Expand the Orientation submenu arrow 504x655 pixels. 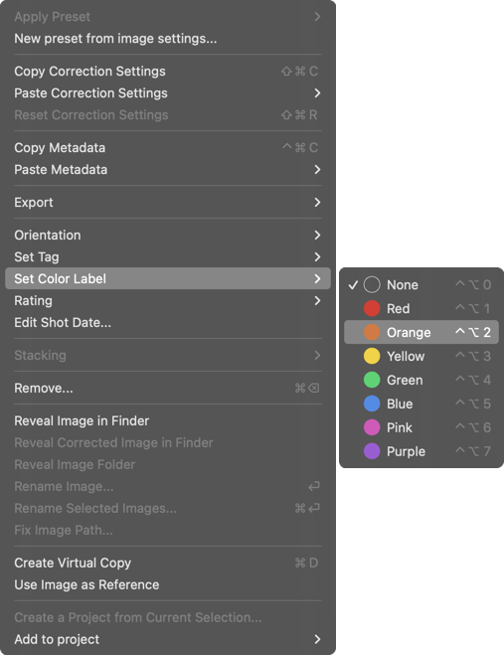click(x=317, y=236)
